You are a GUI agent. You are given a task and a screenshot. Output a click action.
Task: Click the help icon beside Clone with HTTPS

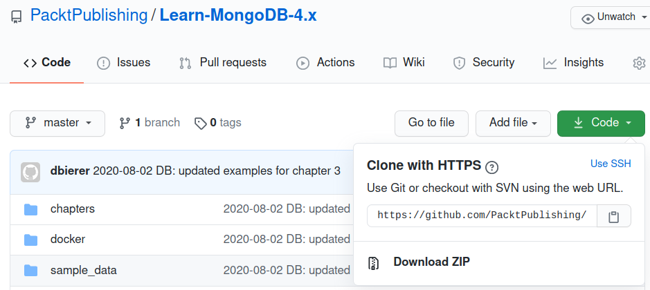pyautogui.click(x=492, y=166)
